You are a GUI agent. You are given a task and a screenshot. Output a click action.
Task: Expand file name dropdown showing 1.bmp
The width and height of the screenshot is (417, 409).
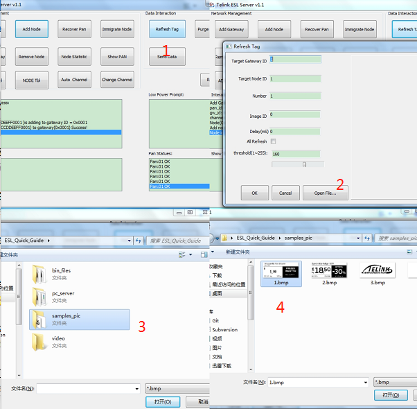[366, 383]
